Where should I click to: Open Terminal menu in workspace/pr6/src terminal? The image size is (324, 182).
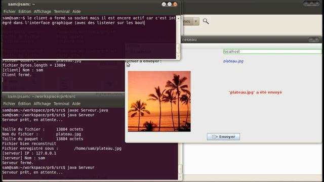coord(61,104)
